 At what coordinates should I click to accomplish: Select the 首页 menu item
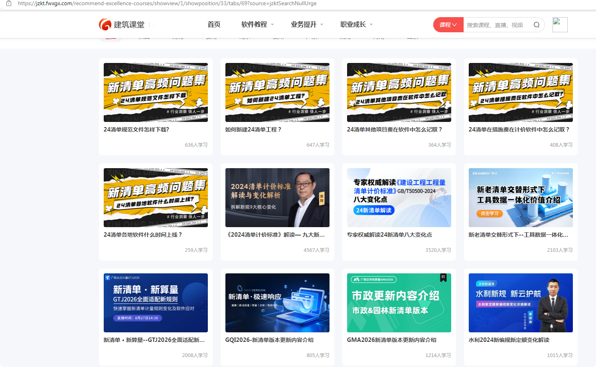tap(214, 24)
